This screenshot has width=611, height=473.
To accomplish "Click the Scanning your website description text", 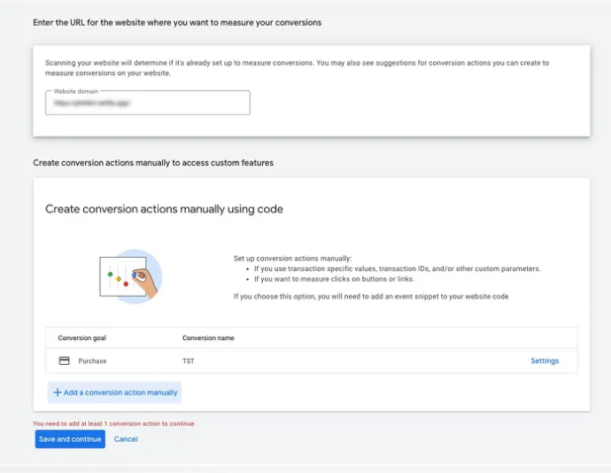I will point(297,68).
